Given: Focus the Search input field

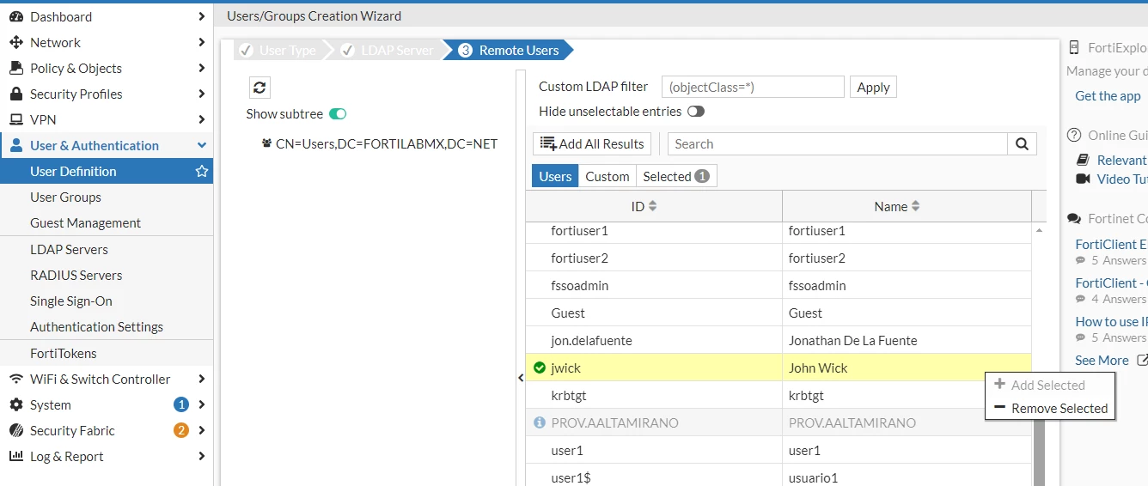Looking at the screenshot, I should (x=838, y=144).
